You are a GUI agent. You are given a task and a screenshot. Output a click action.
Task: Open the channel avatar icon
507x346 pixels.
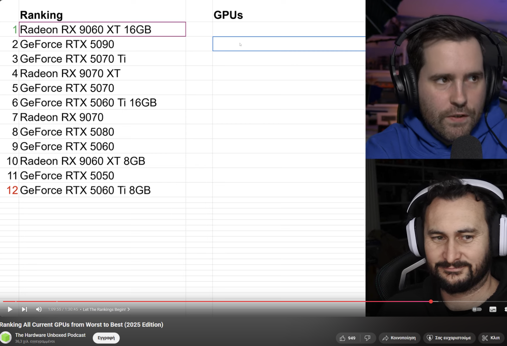click(6, 338)
